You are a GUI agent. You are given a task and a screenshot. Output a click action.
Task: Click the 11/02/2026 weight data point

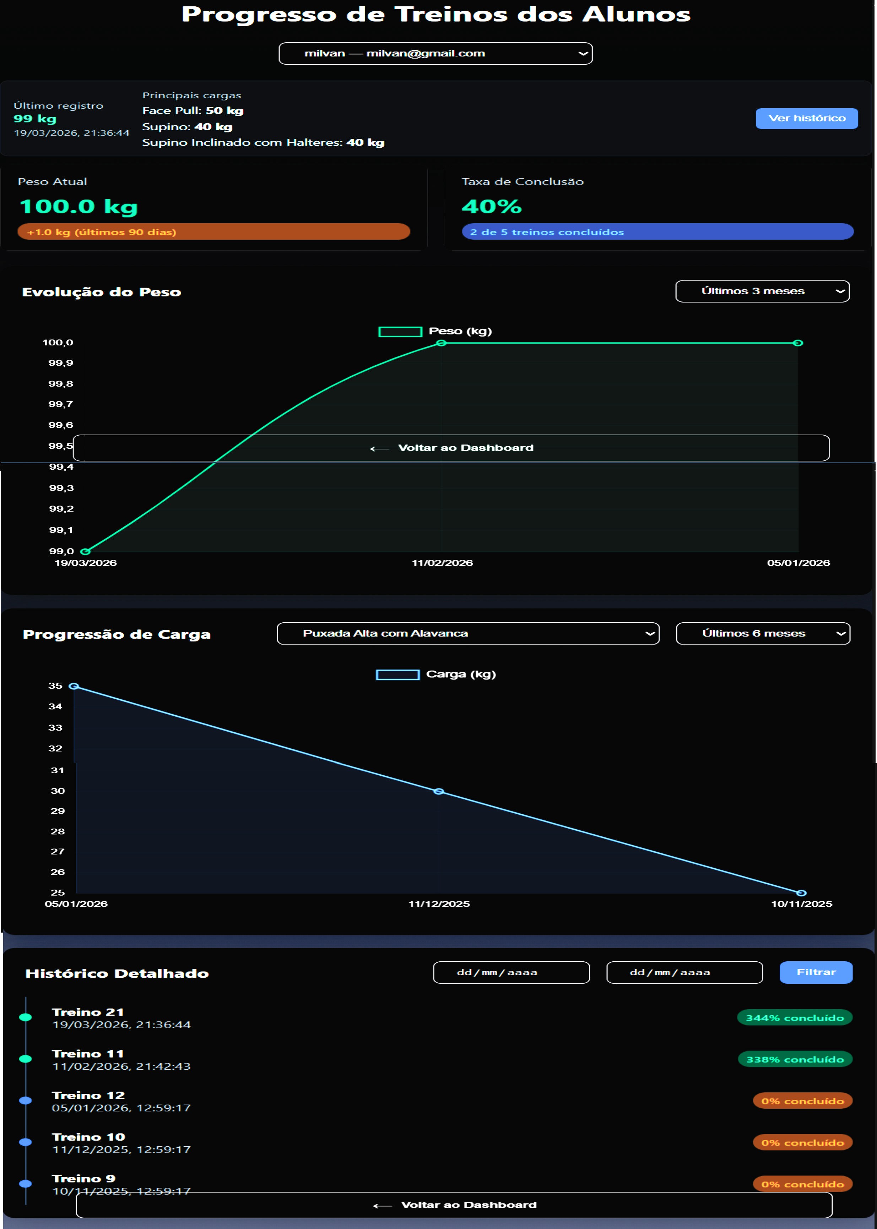tap(441, 343)
